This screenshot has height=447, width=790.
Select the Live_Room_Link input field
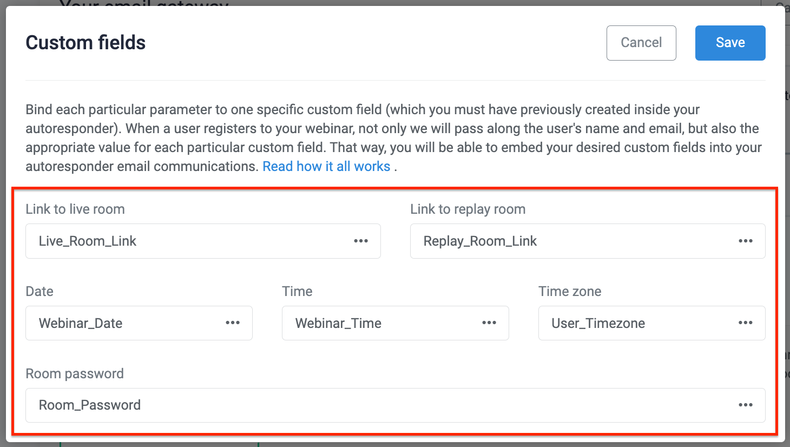(162, 241)
